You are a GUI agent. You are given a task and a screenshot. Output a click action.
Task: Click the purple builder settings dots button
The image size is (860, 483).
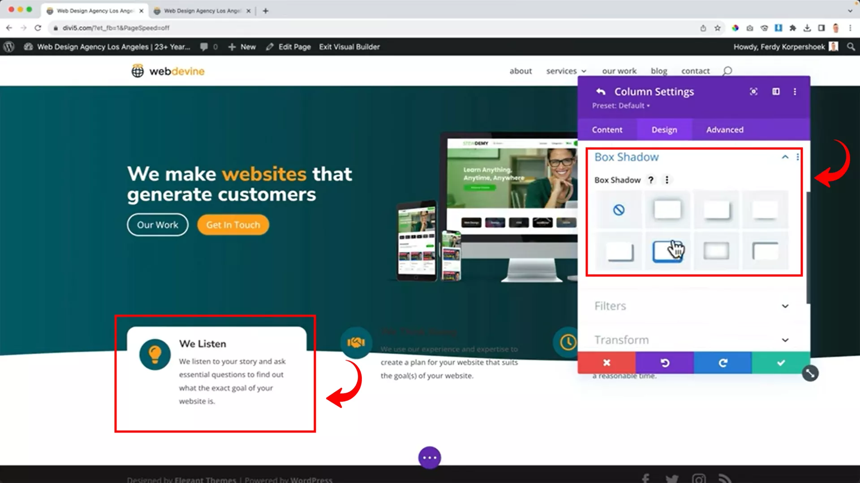tap(430, 458)
